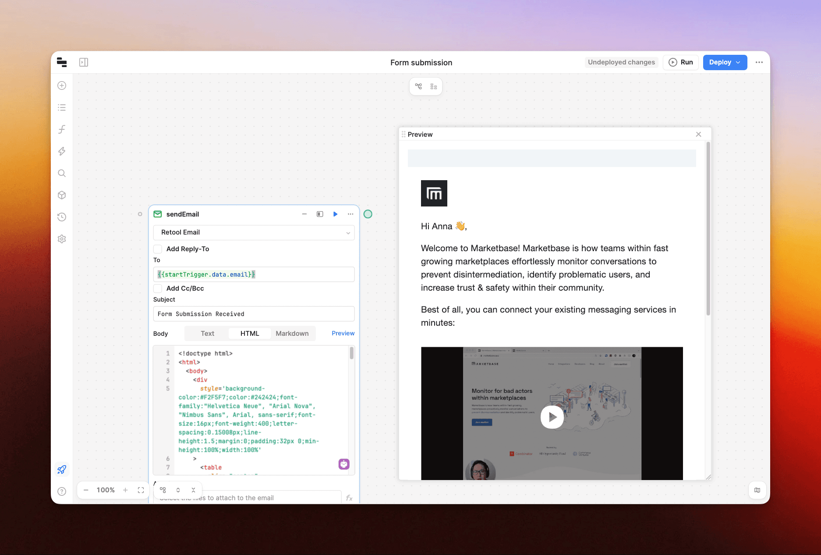
Task: Click the sendEmail input connector dot
Action: (x=140, y=214)
